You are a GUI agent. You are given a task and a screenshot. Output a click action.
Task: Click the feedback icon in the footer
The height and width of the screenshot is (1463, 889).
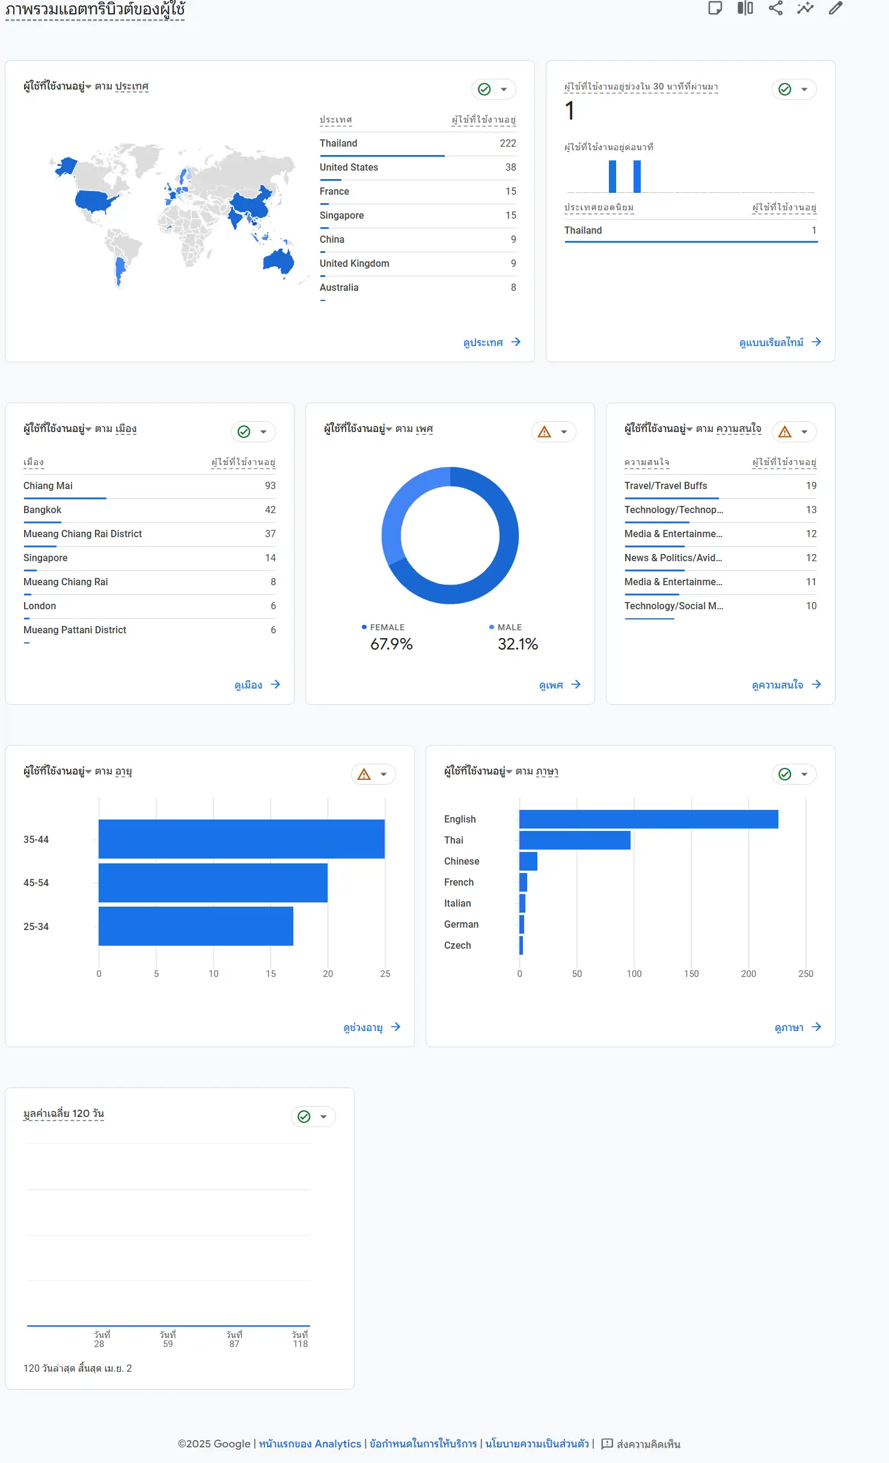[607, 1444]
